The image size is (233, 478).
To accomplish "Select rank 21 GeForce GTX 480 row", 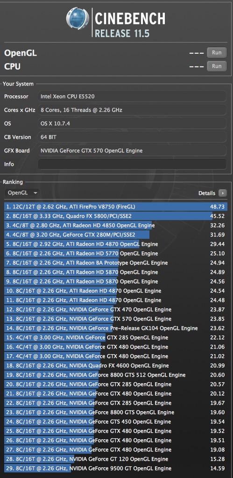I will 116,393.
